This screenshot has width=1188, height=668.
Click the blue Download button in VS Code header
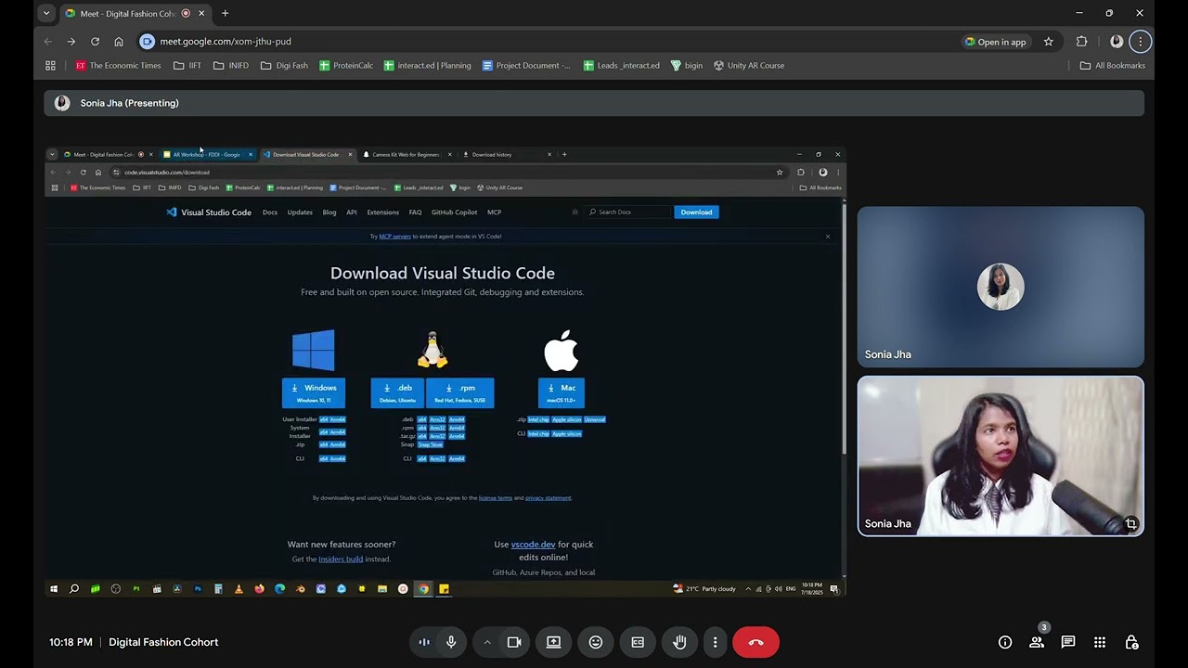pos(696,212)
